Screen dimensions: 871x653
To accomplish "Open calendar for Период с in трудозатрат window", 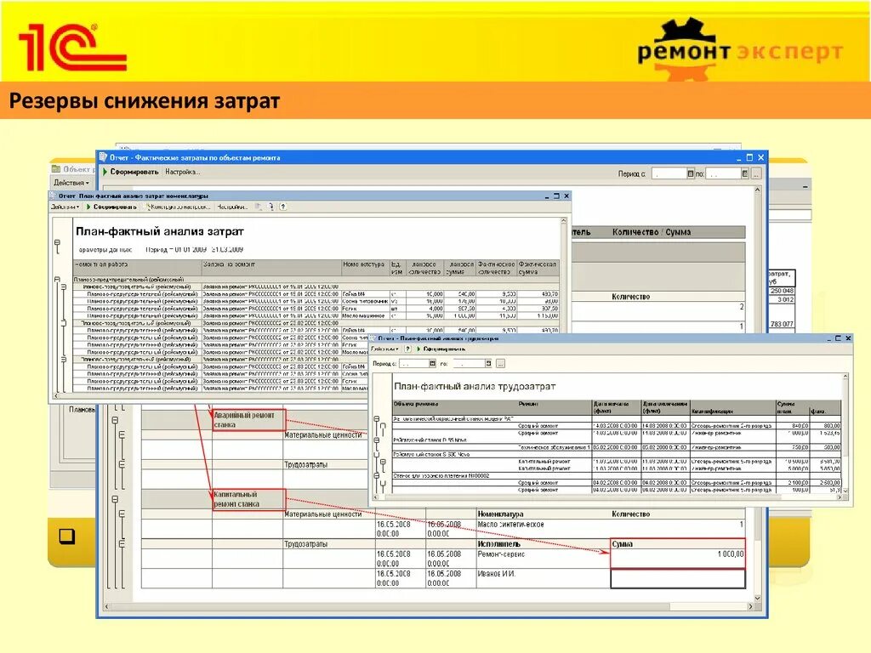I will [432, 364].
